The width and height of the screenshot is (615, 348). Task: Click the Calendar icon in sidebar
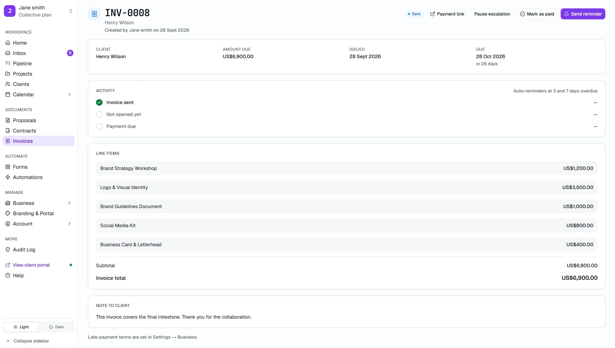tap(8, 94)
